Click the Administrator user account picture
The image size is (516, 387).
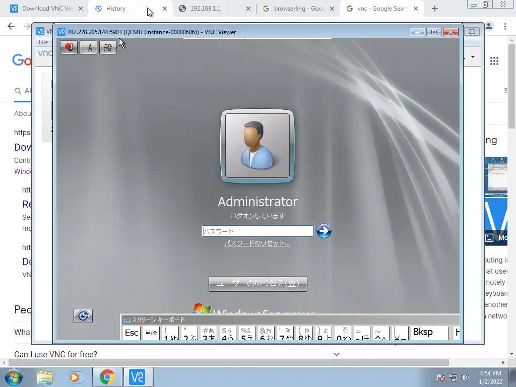tap(257, 146)
